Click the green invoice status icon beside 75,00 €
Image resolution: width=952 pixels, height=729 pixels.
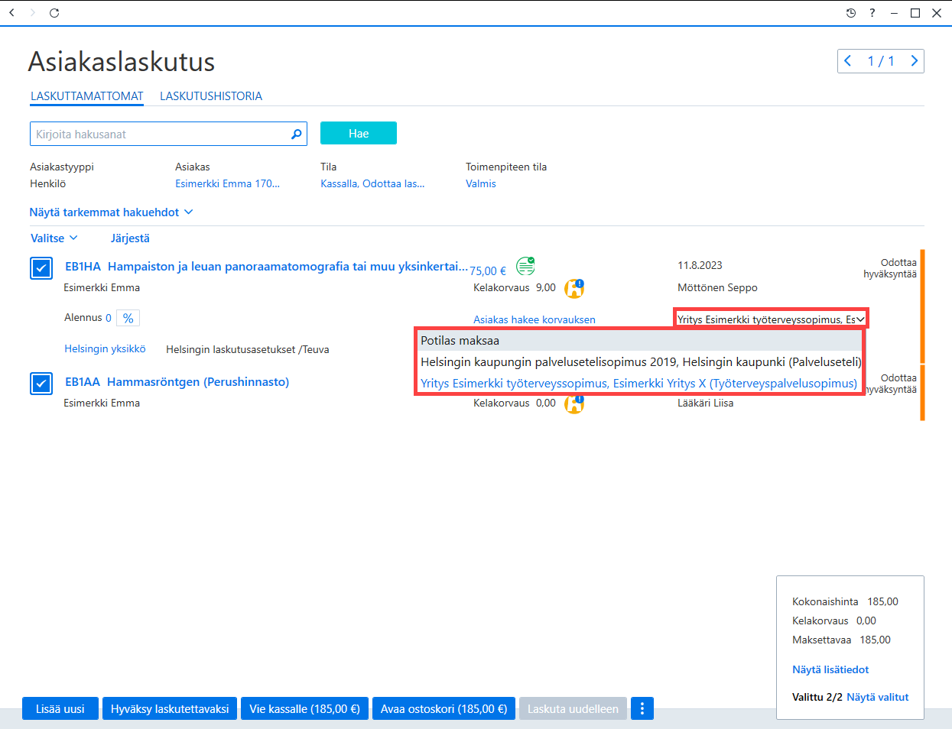525,266
